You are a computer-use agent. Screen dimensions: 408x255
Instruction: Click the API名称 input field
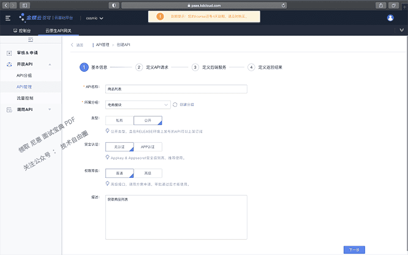tap(176, 89)
